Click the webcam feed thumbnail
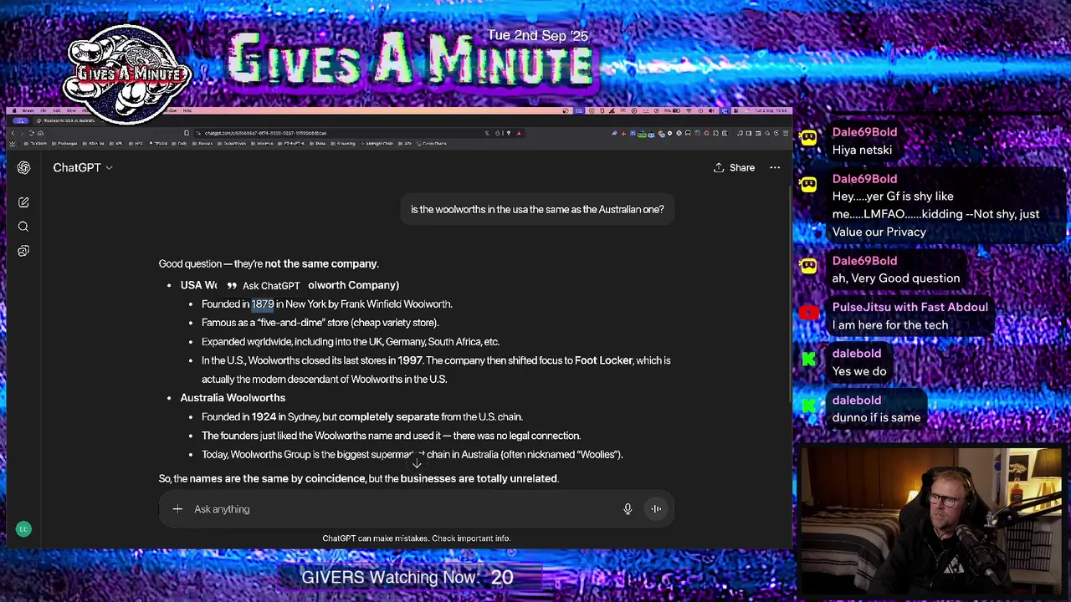Viewport: 1071px width, 602px height. point(931,519)
